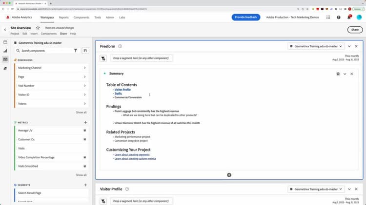This screenshot has height=205, width=366.
Task: Open the Share menu item
Action: pyautogui.click(x=63, y=34)
